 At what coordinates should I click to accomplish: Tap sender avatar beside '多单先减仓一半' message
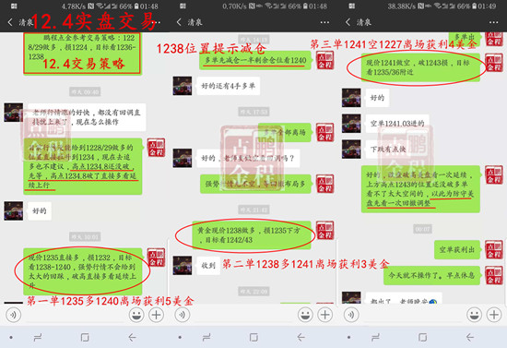click(x=325, y=60)
